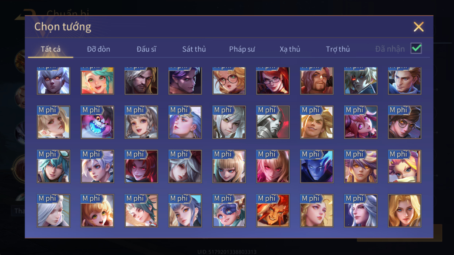Choose the red-haired woman with glasses portrait
Viewport: 454px width, 255px height.
point(273,81)
